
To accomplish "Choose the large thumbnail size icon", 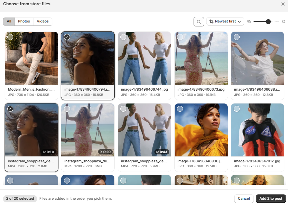I will click(283, 21).
